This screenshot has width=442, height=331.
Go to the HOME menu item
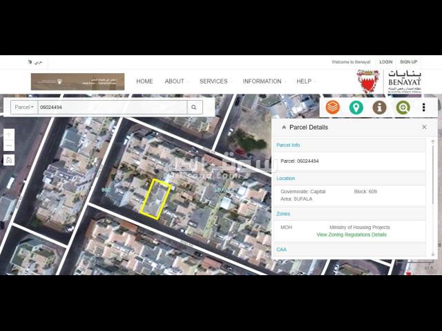144,81
